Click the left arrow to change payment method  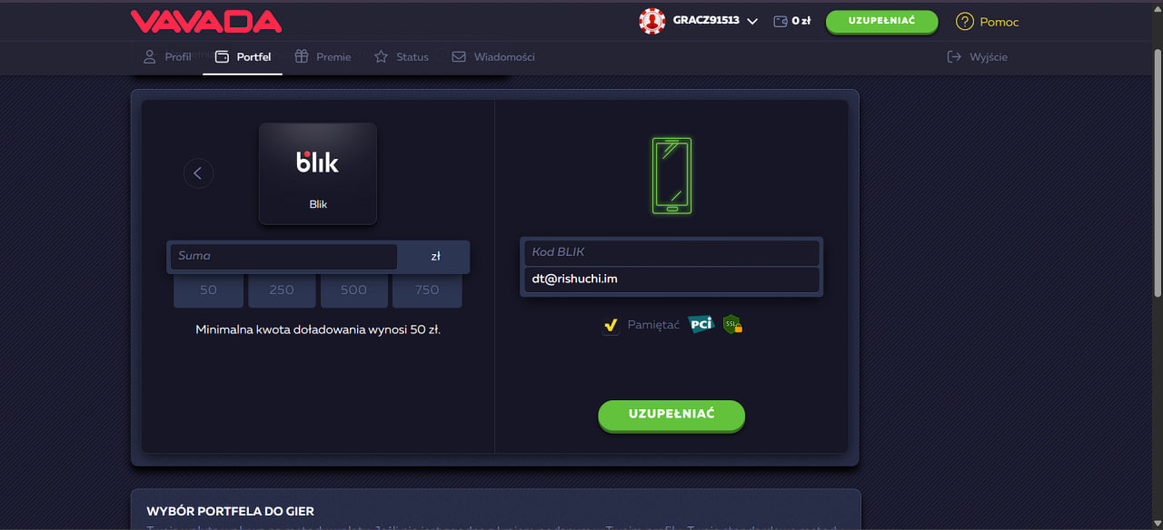coord(198,172)
